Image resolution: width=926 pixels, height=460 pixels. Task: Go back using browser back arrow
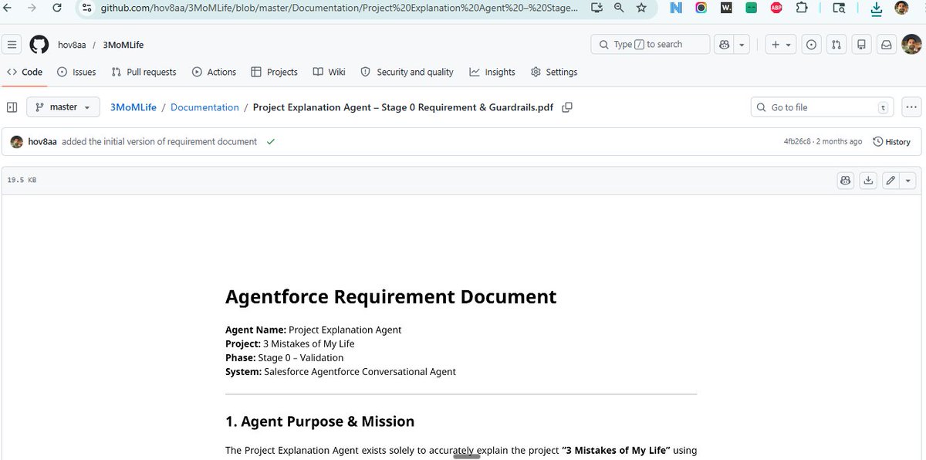8,8
